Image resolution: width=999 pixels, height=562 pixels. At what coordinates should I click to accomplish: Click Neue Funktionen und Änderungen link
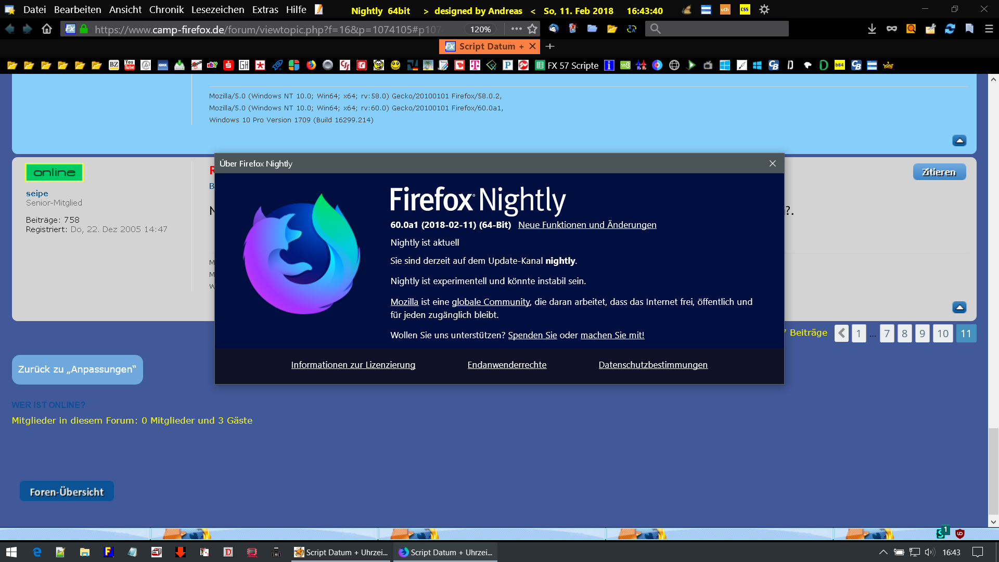click(x=587, y=225)
